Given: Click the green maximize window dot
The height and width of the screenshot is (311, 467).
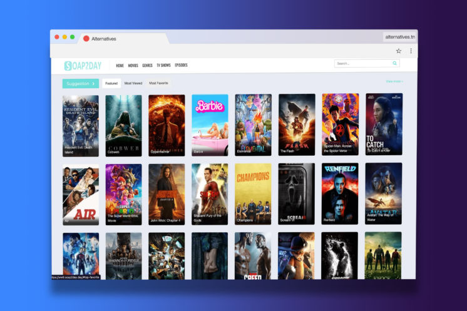Looking at the screenshot, I should pyautogui.click(x=72, y=37).
